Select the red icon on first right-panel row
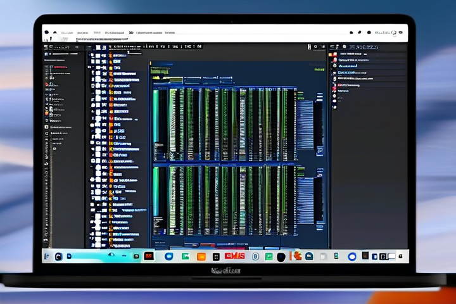 [x=335, y=54]
